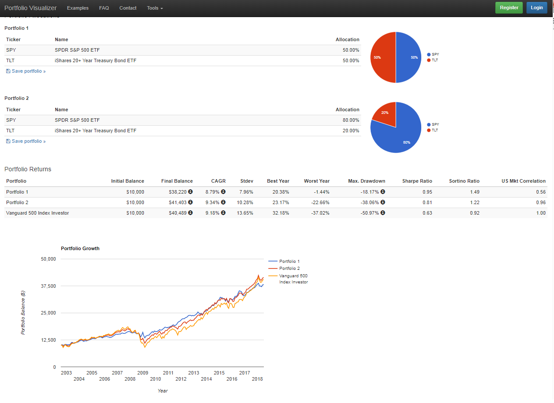Click the Max. Drawdown column header

(366, 181)
